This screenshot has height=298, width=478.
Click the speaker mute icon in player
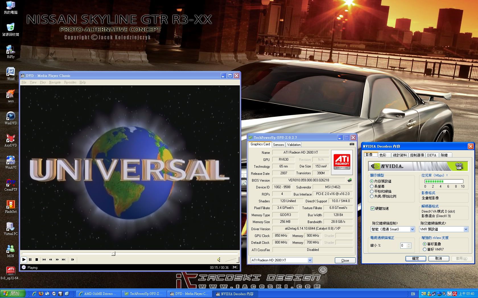(219, 259)
